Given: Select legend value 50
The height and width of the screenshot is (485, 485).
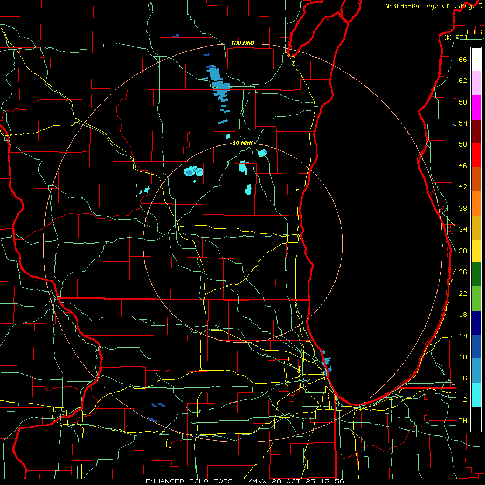Looking at the screenshot, I should point(463,144).
